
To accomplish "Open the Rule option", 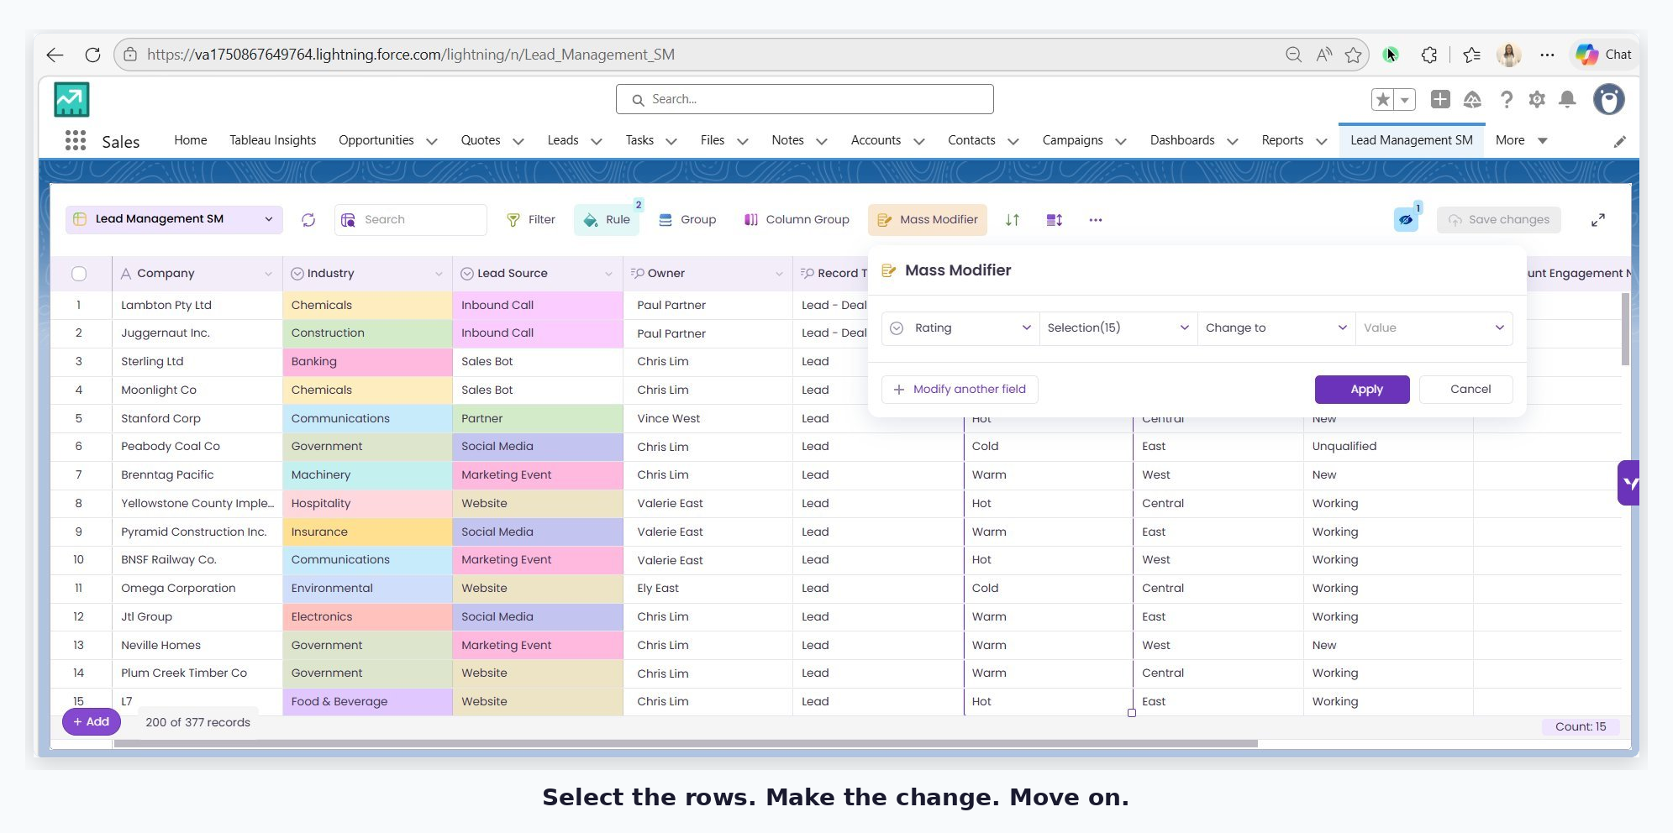I will tap(608, 220).
